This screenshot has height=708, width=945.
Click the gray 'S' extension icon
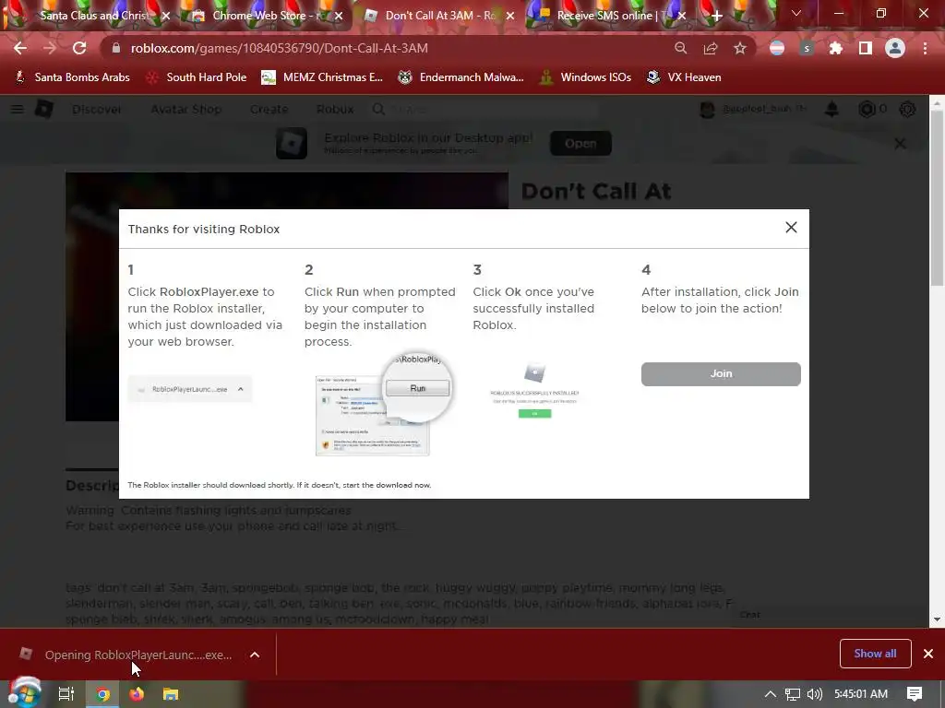[807, 48]
